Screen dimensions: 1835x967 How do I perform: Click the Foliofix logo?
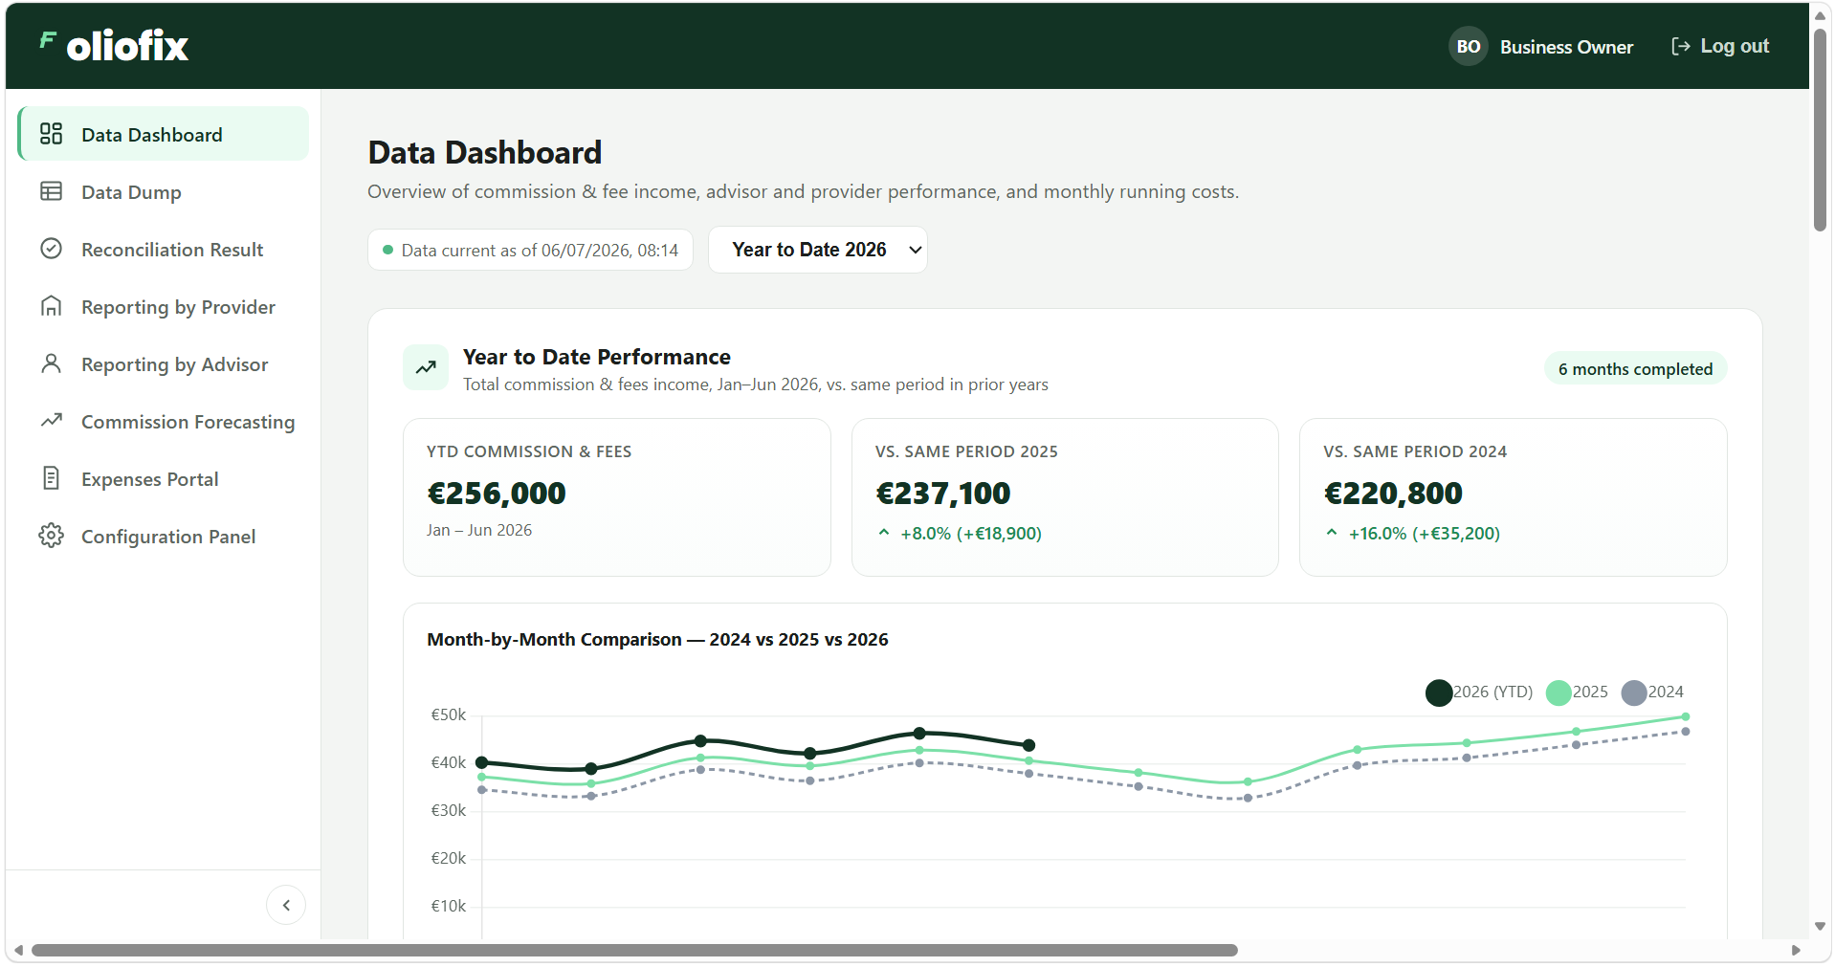(115, 45)
